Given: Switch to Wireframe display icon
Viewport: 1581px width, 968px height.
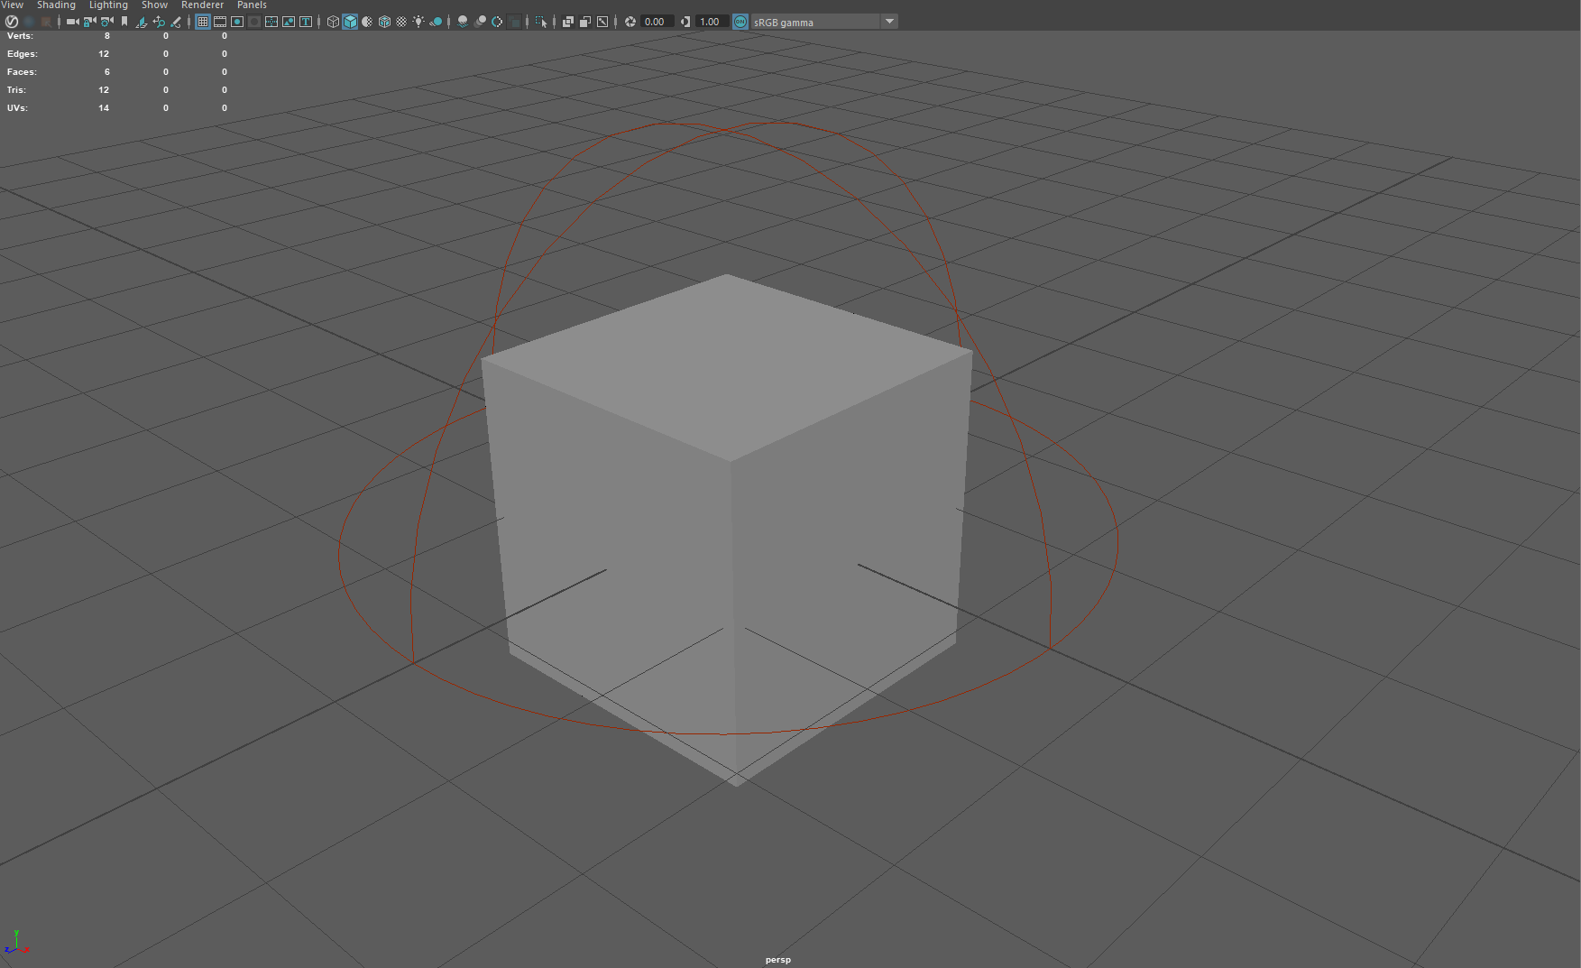Looking at the screenshot, I should click(333, 22).
